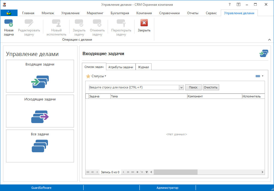Go to first record in navigator
Screen dimensions: 274x191
coord(88,172)
